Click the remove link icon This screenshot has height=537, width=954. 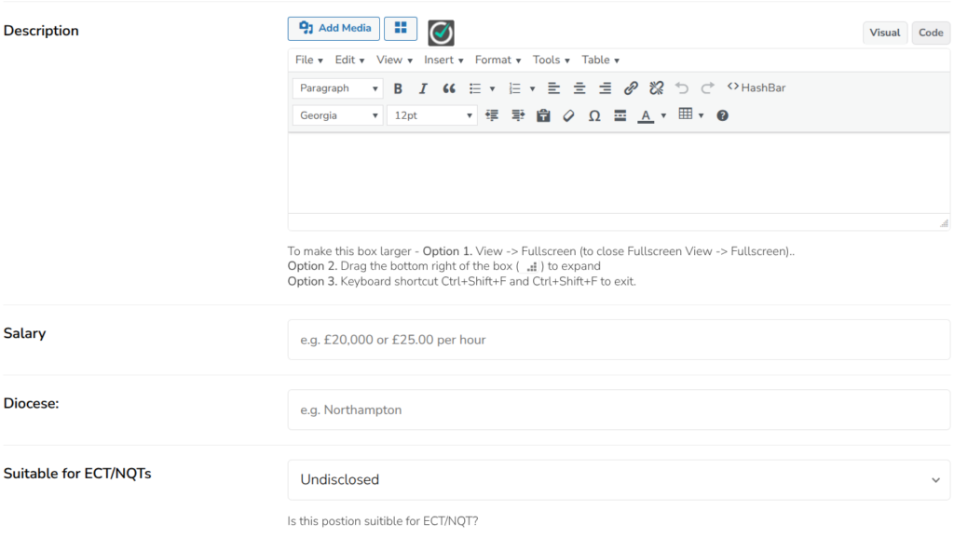(x=656, y=88)
